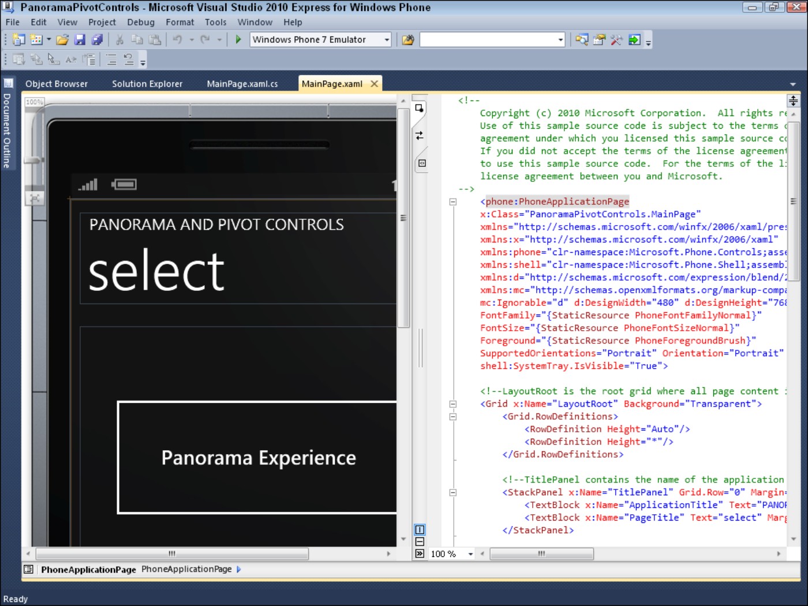Open the Project menu
808x606 pixels.
tap(102, 22)
